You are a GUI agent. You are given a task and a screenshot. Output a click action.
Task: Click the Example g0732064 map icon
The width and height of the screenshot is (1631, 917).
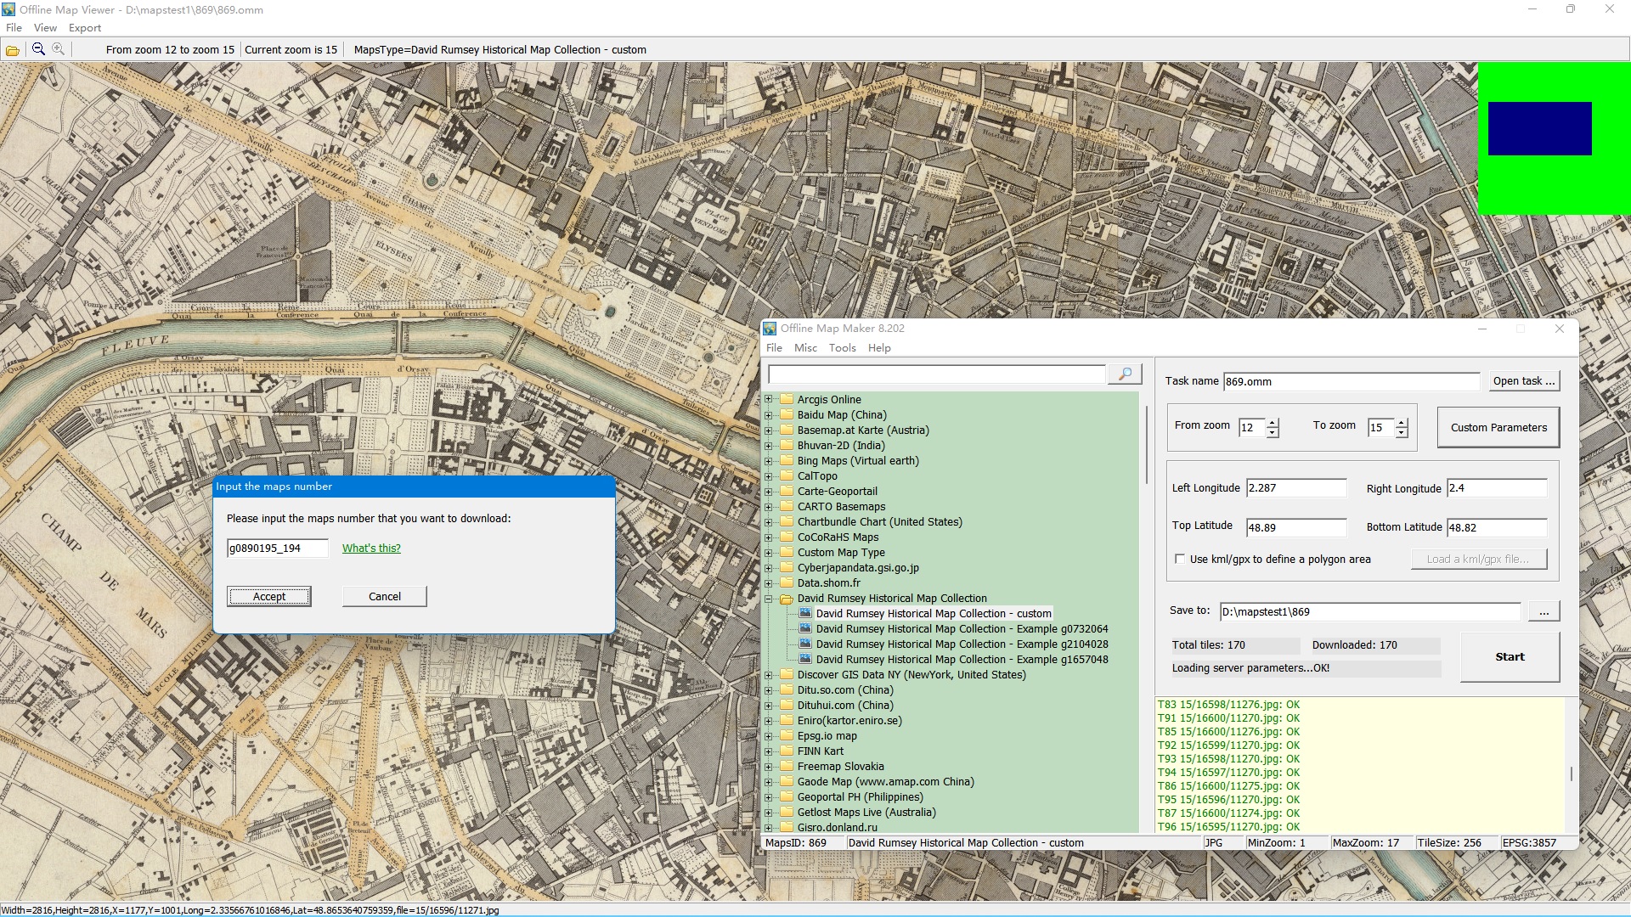coord(805,628)
